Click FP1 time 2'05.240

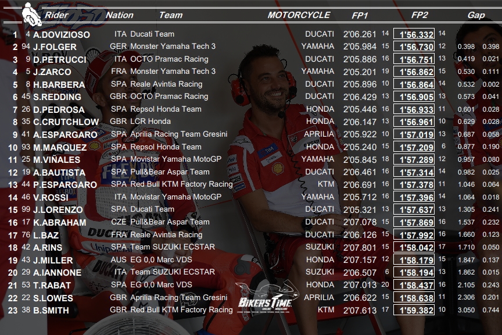coord(360,147)
